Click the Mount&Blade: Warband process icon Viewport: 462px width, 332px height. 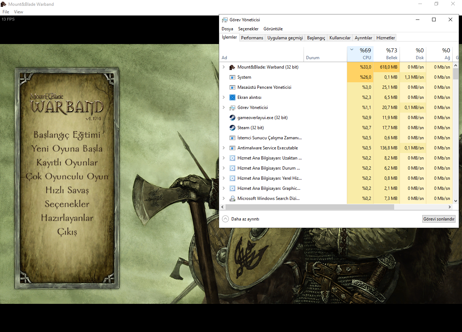pos(232,67)
